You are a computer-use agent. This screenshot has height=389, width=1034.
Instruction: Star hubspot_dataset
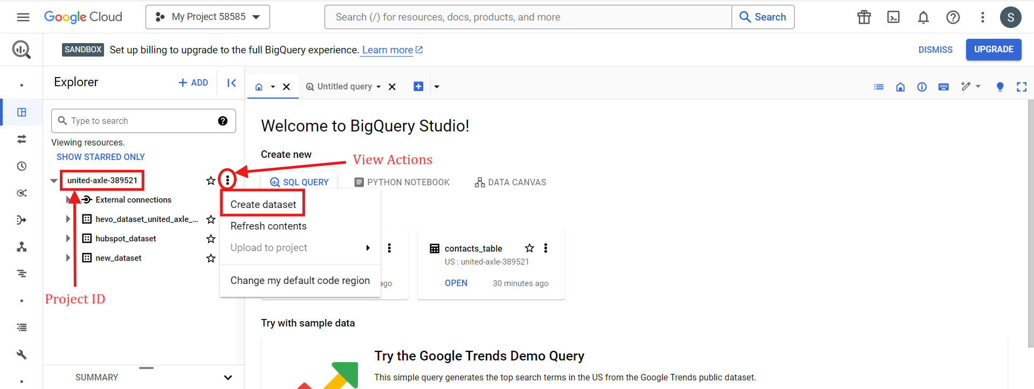[211, 239]
